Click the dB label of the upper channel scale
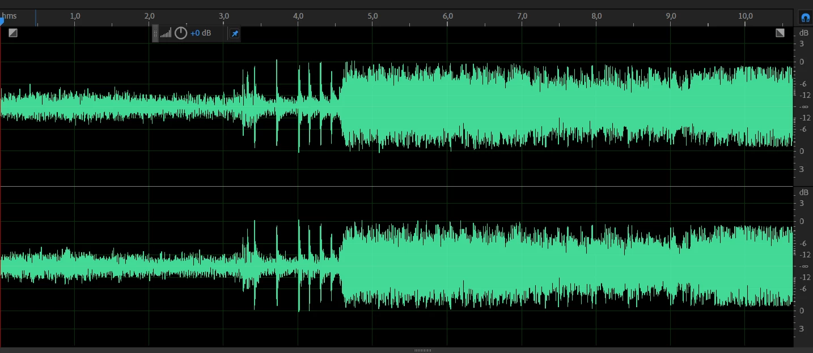Screen dimensions: 813x353 pos(803,33)
